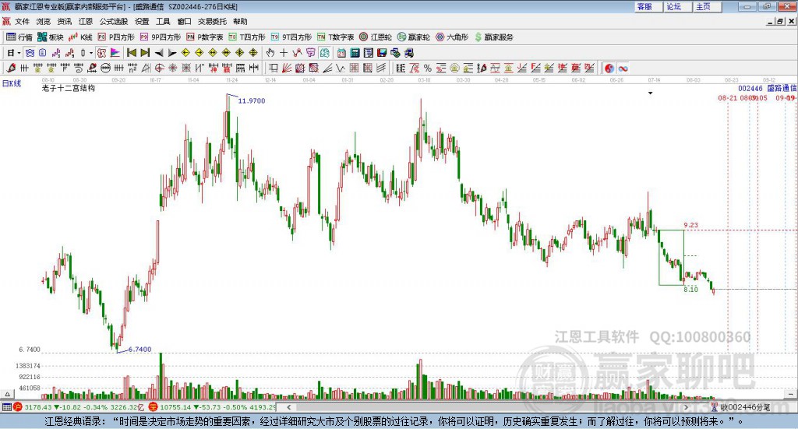Open the 文件 menu
The width and height of the screenshot is (798, 429).
22,21
